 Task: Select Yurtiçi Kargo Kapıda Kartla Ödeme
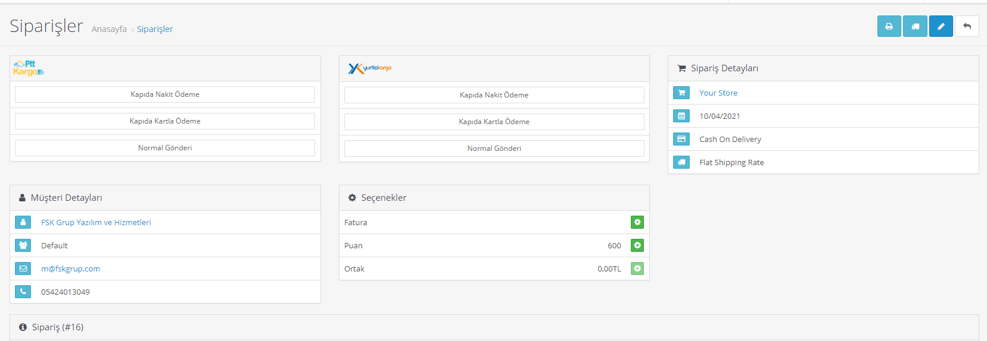coord(494,122)
